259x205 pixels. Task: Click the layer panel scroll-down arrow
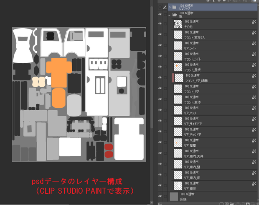(152, 202)
